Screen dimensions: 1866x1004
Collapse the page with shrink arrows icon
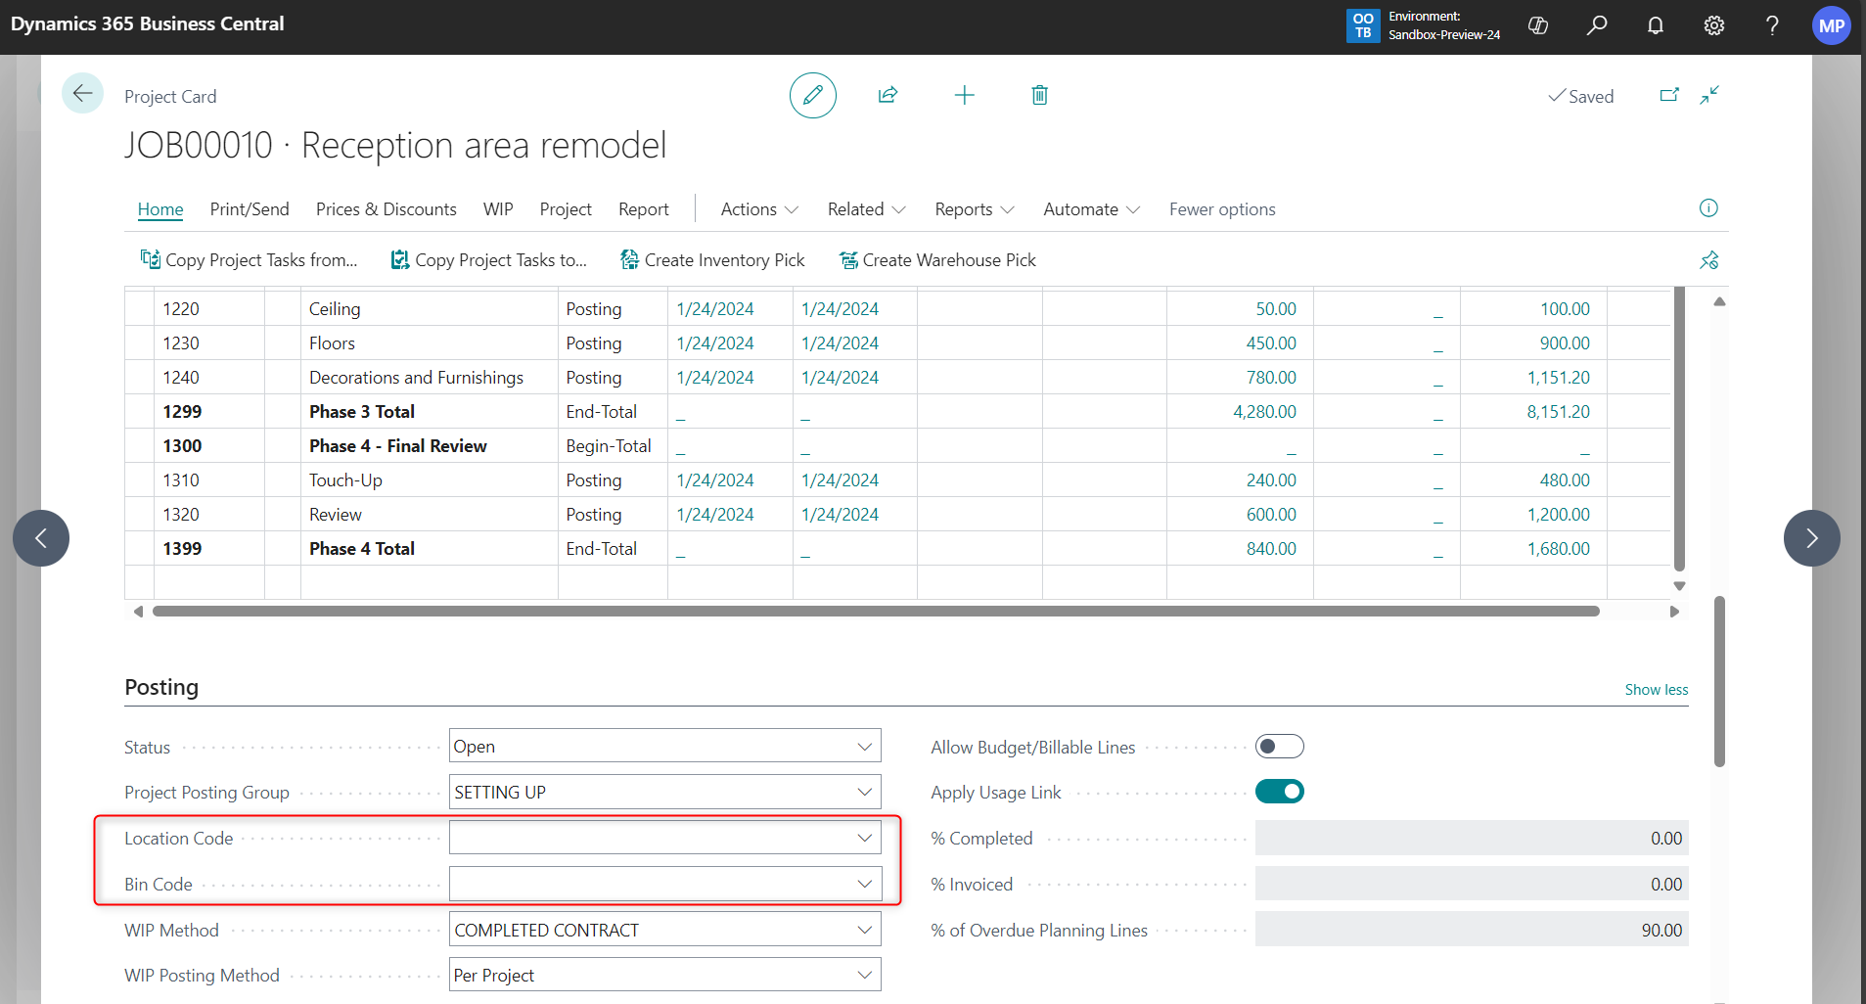pyautogui.click(x=1709, y=95)
